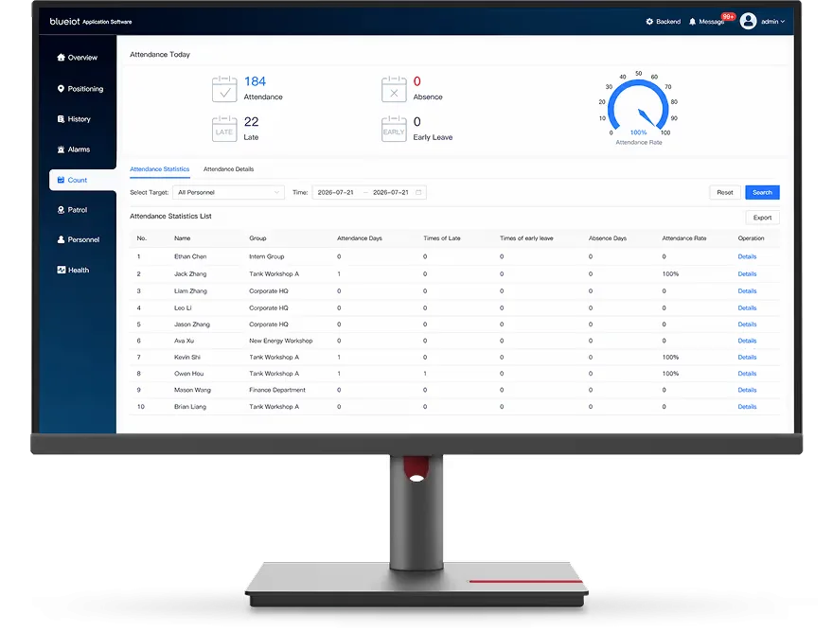Open Details for Ethan Chen

pyautogui.click(x=747, y=256)
